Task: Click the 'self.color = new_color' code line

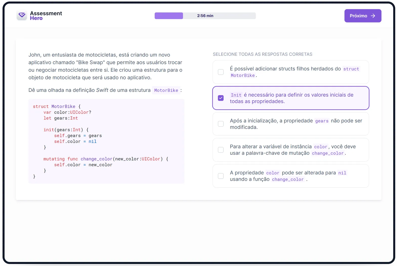Action: pyautogui.click(x=83, y=165)
